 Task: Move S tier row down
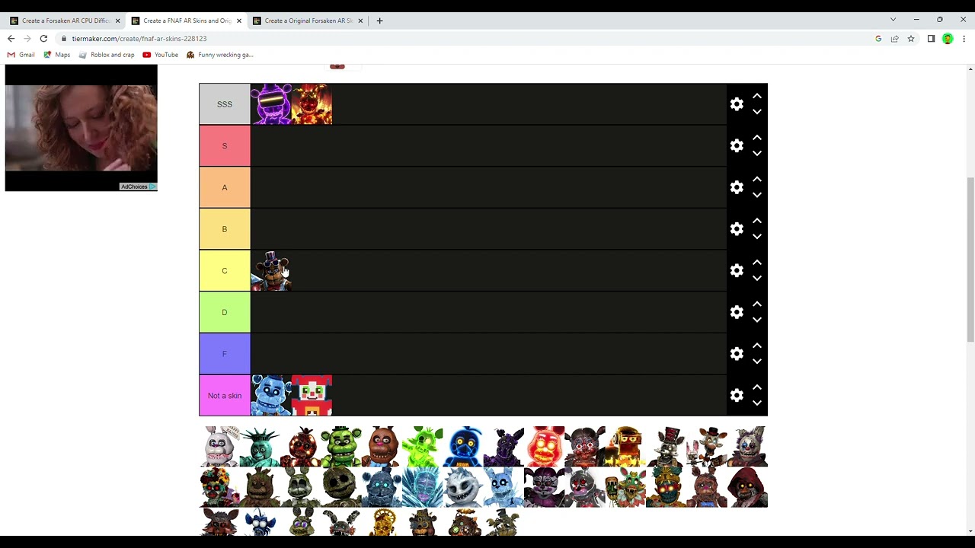[x=757, y=154]
